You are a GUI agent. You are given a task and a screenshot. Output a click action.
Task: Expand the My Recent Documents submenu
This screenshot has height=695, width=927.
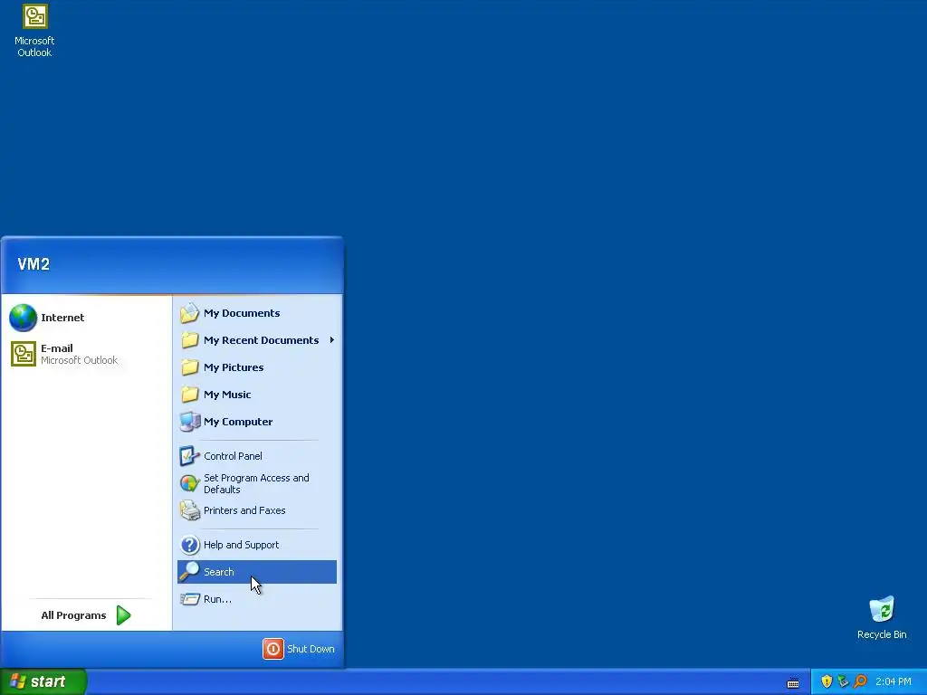(257, 340)
